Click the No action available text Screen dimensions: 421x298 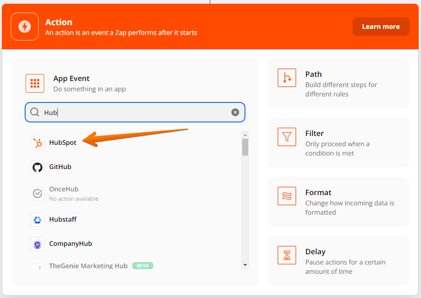click(74, 199)
